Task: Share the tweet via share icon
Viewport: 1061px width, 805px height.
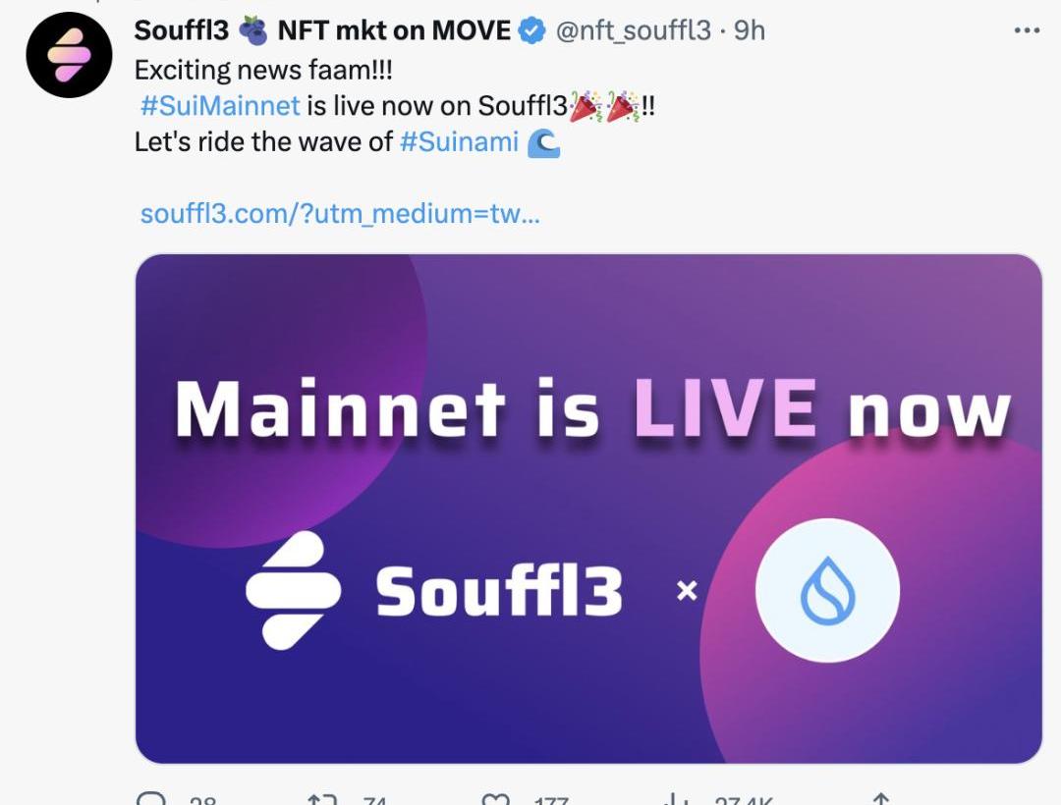Action: (x=881, y=799)
